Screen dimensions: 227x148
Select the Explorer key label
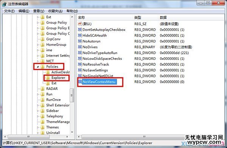[x=58, y=78]
